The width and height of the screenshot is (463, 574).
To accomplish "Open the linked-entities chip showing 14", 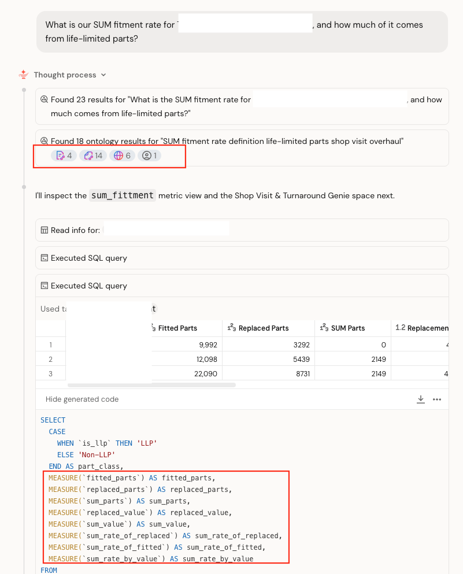I will 93,155.
